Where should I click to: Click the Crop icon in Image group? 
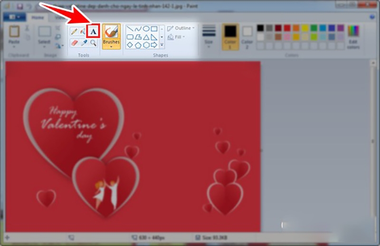[x=57, y=28]
